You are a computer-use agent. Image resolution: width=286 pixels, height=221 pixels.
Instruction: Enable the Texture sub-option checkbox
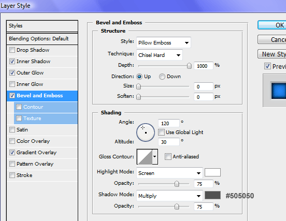click(x=19, y=118)
